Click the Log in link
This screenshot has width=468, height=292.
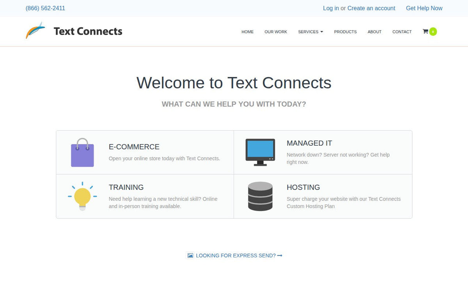(x=331, y=8)
